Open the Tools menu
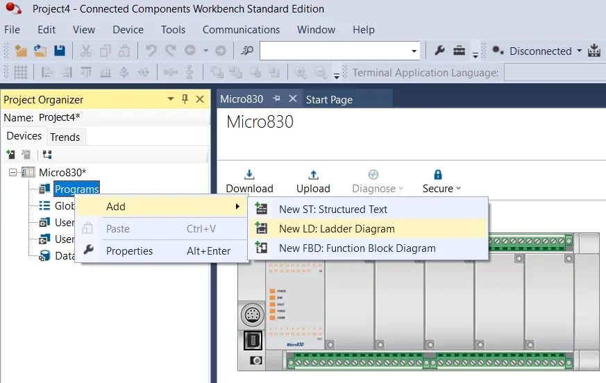Image resolution: width=606 pixels, height=383 pixels. [x=173, y=30]
